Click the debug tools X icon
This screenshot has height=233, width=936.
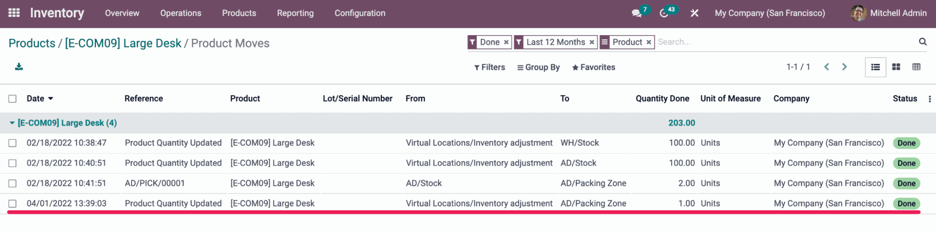[695, 13]
